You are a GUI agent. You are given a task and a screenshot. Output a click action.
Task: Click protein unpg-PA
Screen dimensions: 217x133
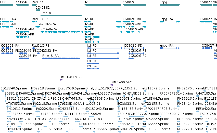(x=170, y=48)
